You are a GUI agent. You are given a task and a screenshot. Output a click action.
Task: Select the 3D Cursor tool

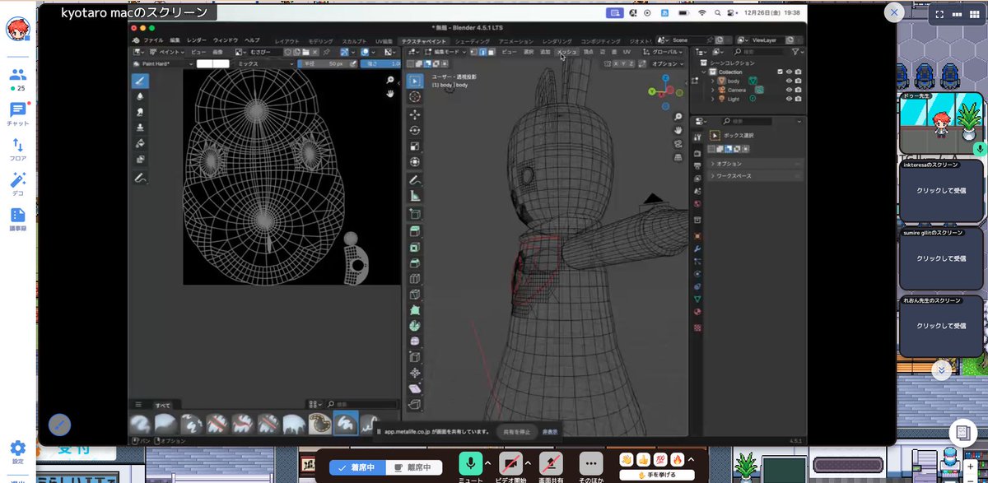415,96
